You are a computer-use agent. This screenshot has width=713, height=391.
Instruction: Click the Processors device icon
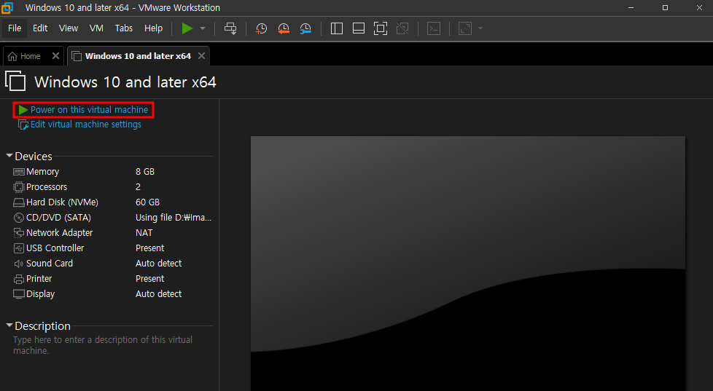(19, 187)
